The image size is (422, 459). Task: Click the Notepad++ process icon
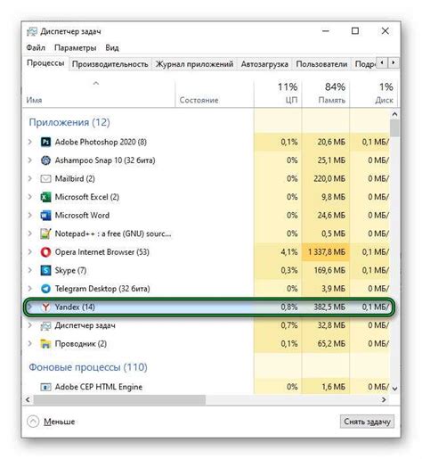point(45,234)
